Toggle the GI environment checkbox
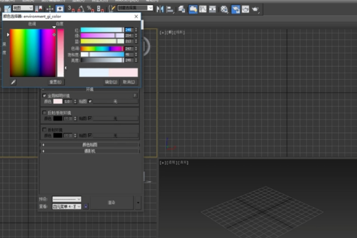The width and height of the screenshot is (357, 238). (45, 96)
